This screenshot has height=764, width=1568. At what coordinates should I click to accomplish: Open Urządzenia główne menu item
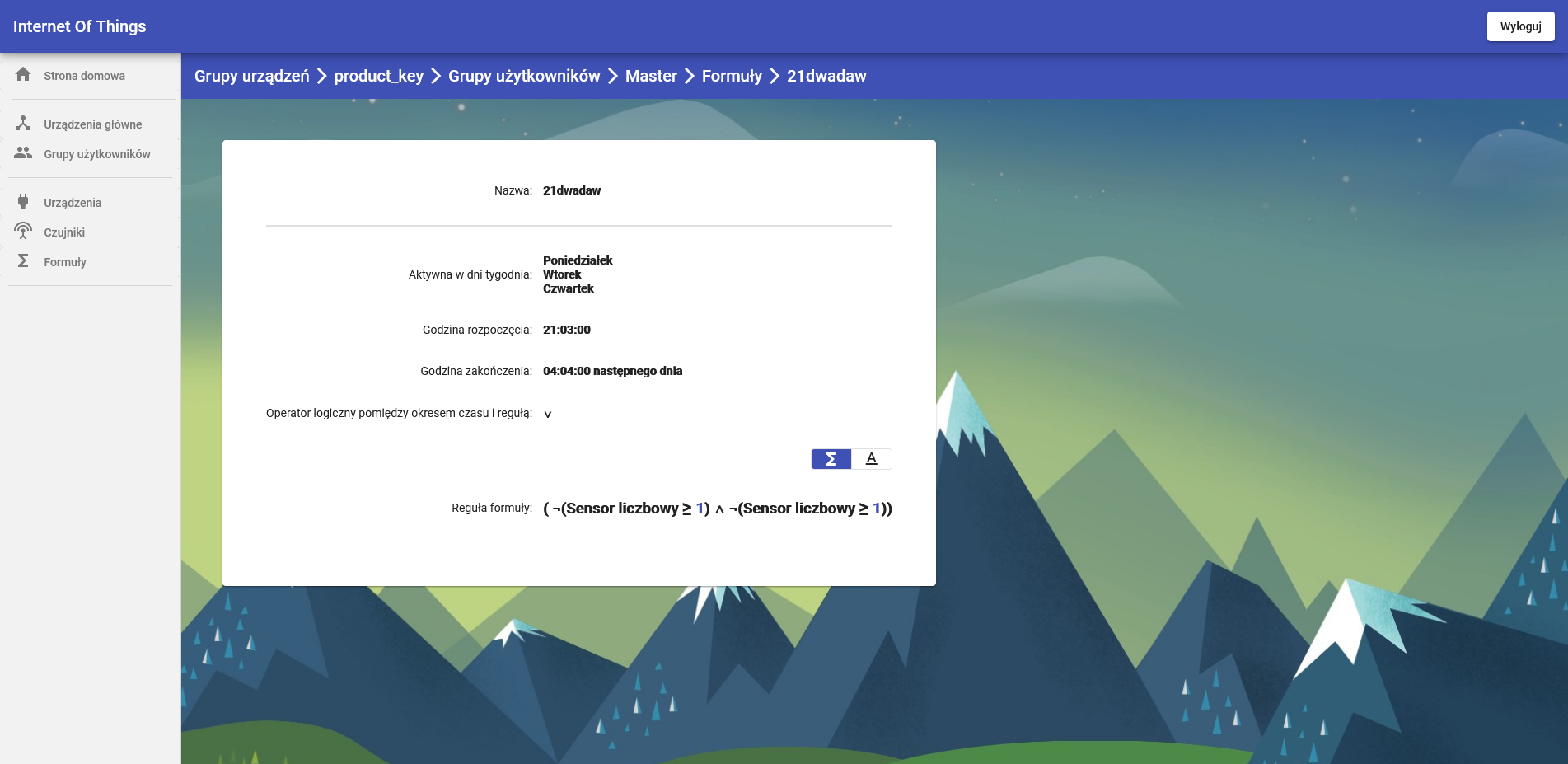pyautogui.click(x=91, y=124)
